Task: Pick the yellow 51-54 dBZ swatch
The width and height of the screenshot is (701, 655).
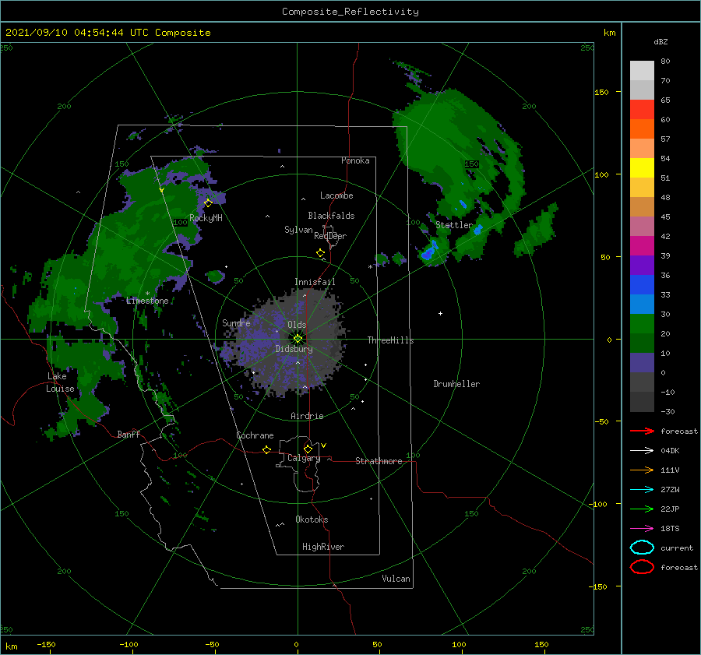Action: click(642, 168)
